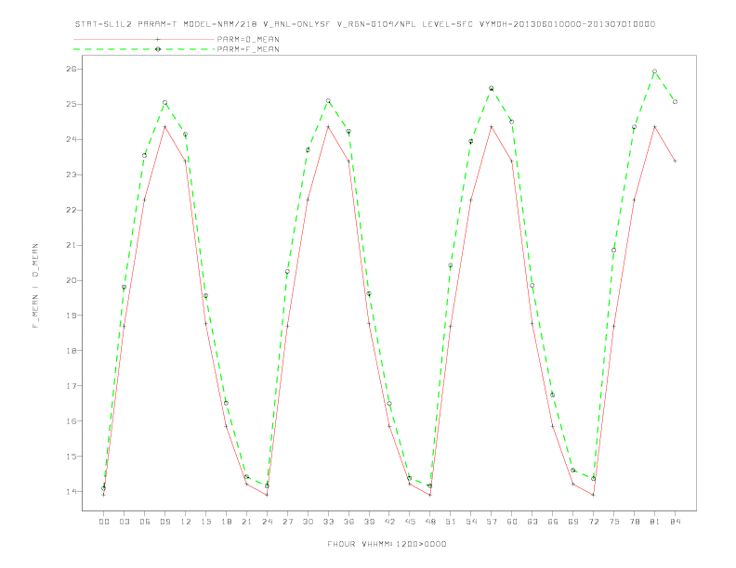This screenshot has height=568, width=736.
Task: Click y-axis tick label 14
Action: click(x=72, y=492)
